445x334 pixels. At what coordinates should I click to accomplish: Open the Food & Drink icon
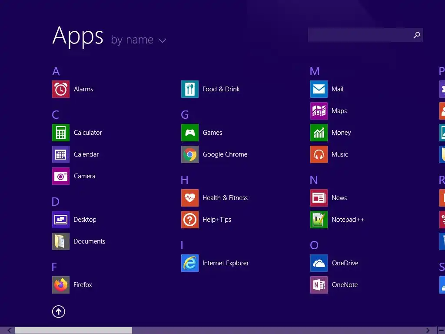pyautogui.click(x=190, y=89)
